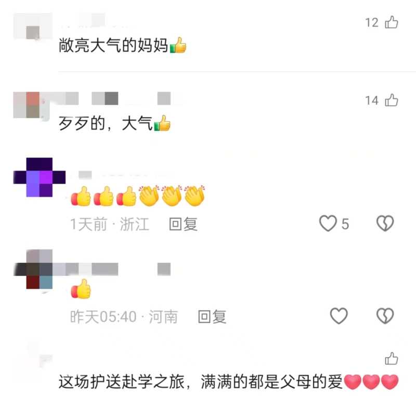Image resolution: width=416 pixels, height=407 pixels.
Task: Like the Zhejiang comment with 5 hearts
Action: tap(328, 223)
